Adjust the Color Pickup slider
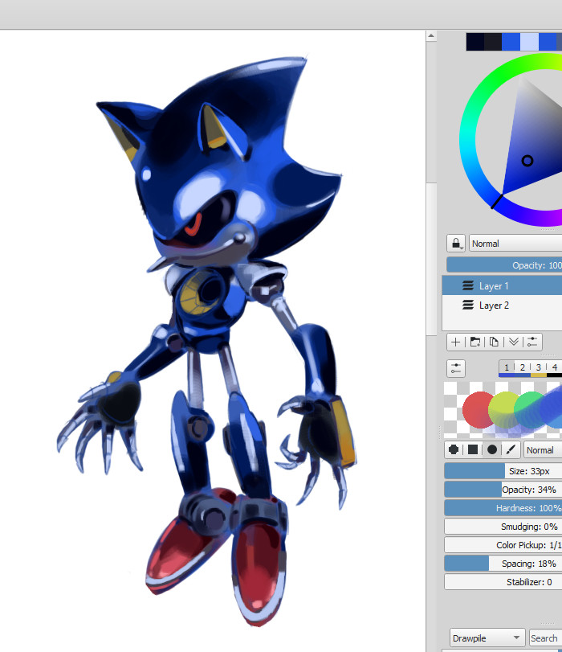 (503, 545)
